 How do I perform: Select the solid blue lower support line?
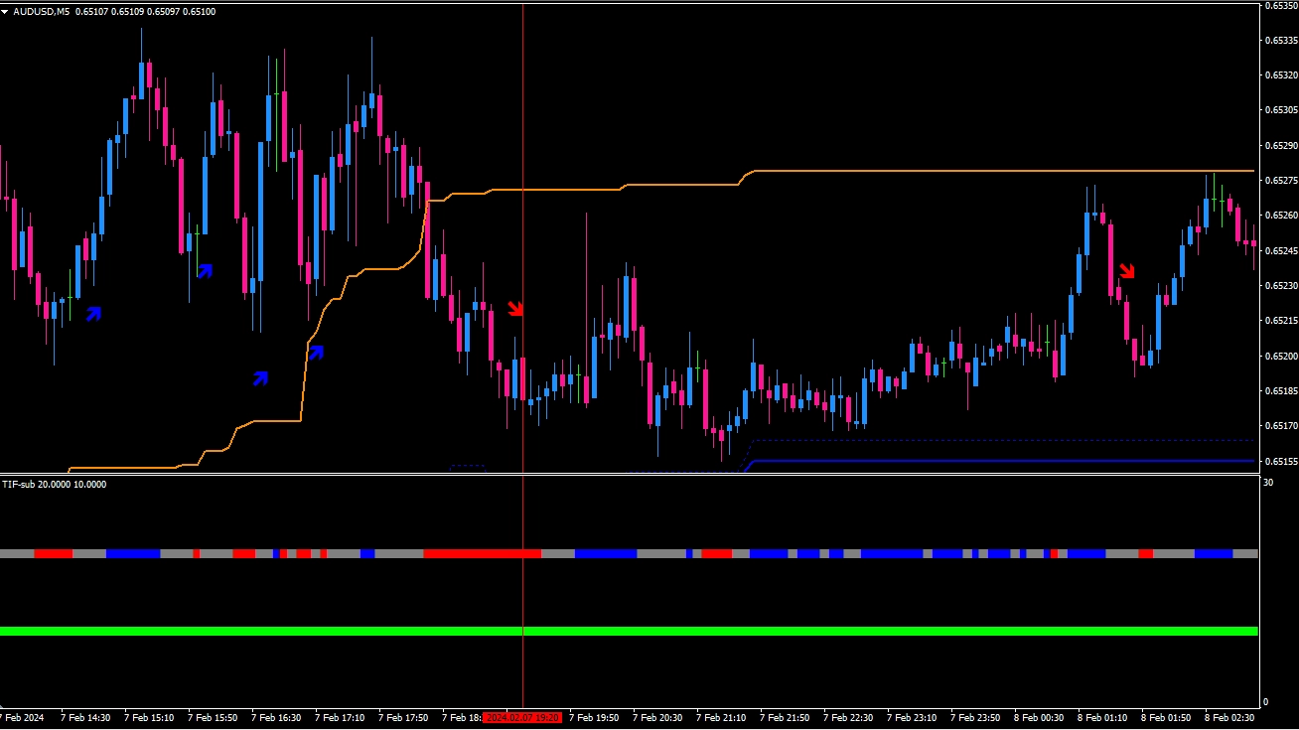[x=993, y=461]
